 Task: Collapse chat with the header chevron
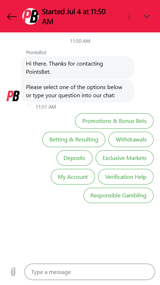[x=146, y=16]
